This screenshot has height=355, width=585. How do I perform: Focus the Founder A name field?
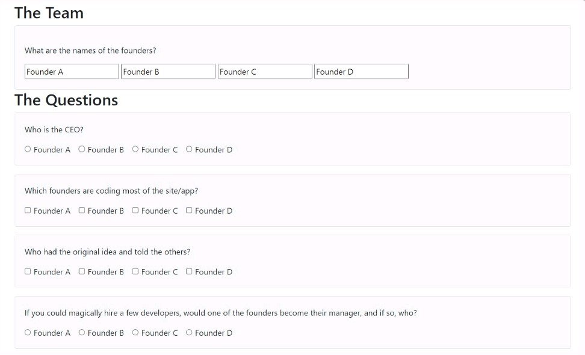(72, 72)
